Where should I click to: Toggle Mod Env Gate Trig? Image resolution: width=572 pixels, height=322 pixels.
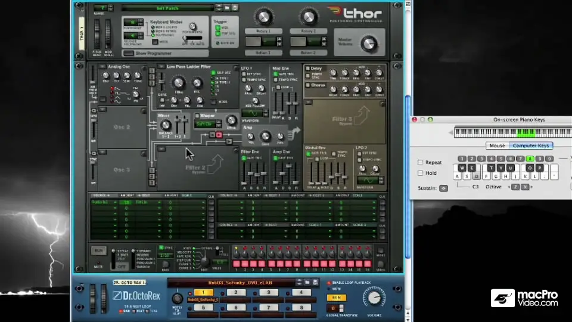275,74
